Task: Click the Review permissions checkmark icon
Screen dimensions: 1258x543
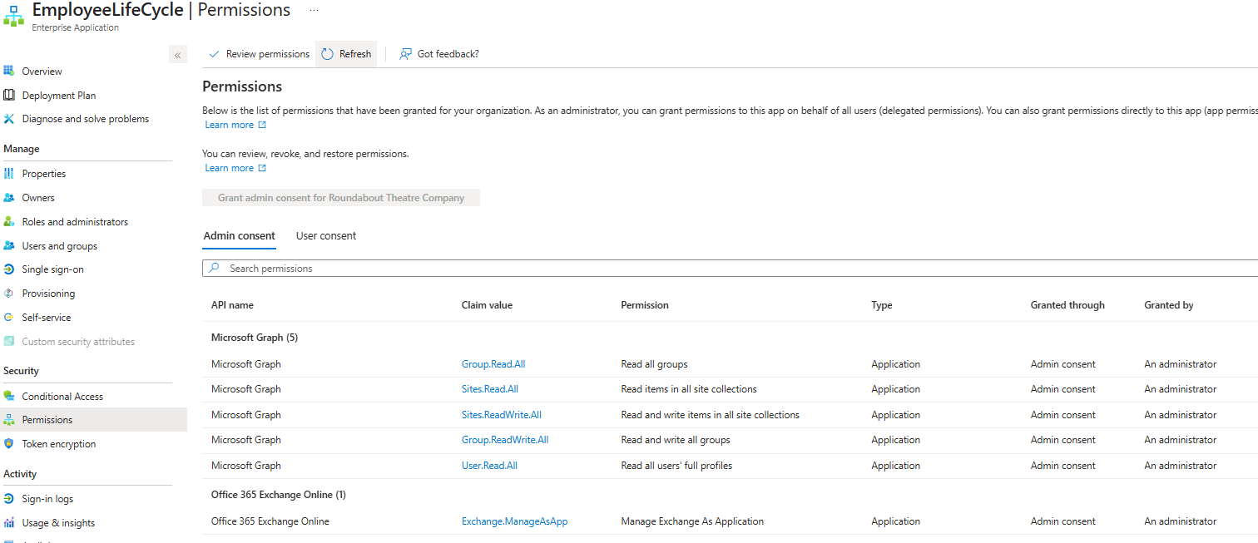Action: (214, 54)
